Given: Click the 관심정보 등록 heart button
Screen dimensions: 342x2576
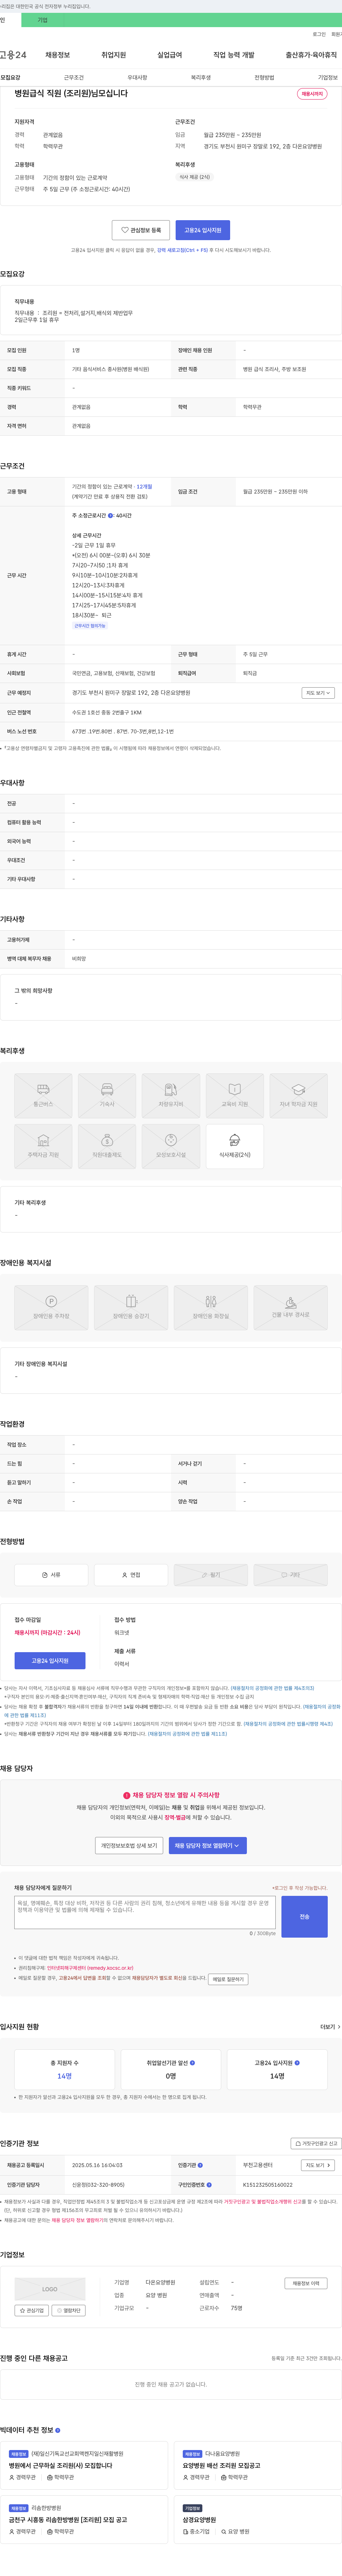Looking at the screenshot, I should point(141,230).
